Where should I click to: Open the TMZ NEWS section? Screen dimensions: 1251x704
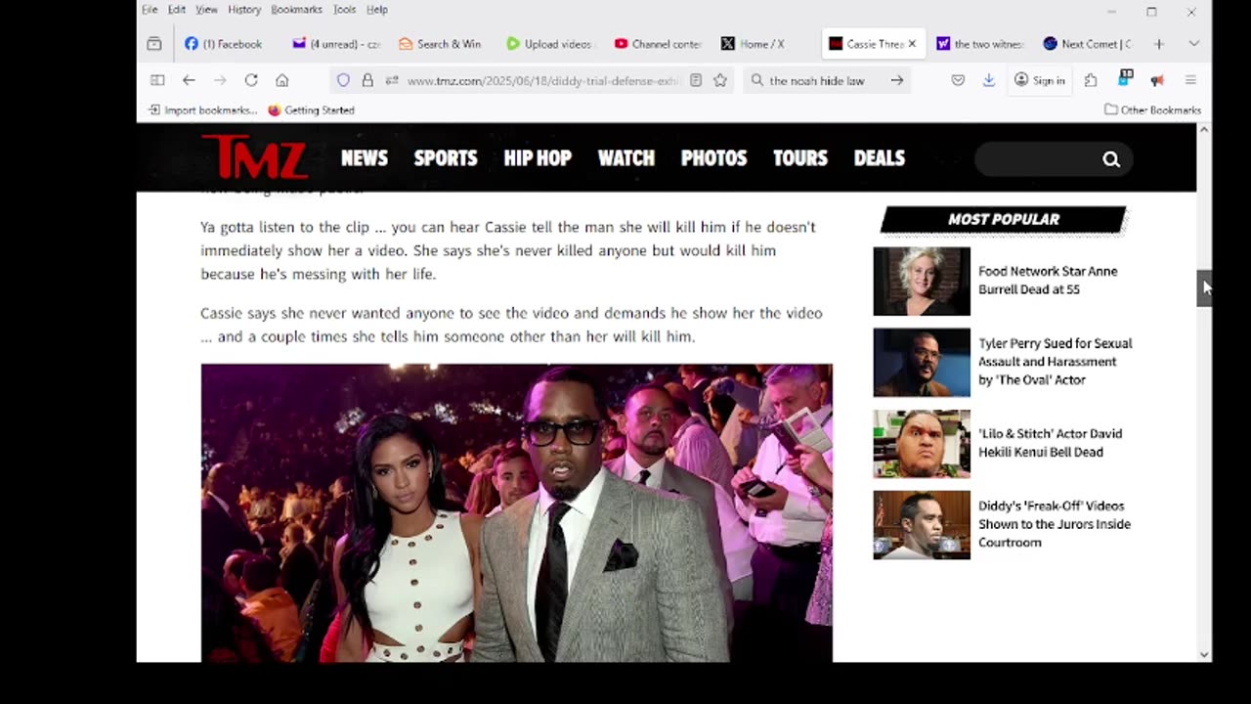click(365, 158)
